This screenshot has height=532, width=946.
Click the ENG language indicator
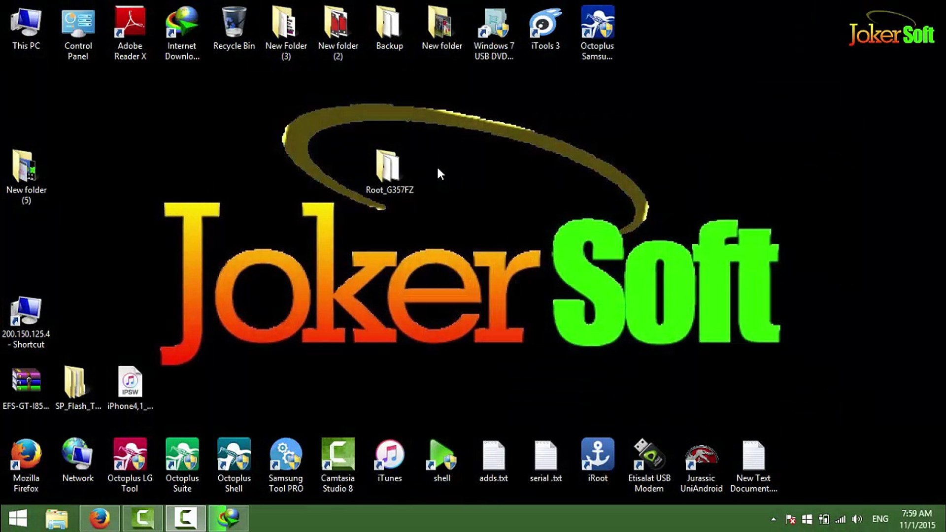pos(880,519)
